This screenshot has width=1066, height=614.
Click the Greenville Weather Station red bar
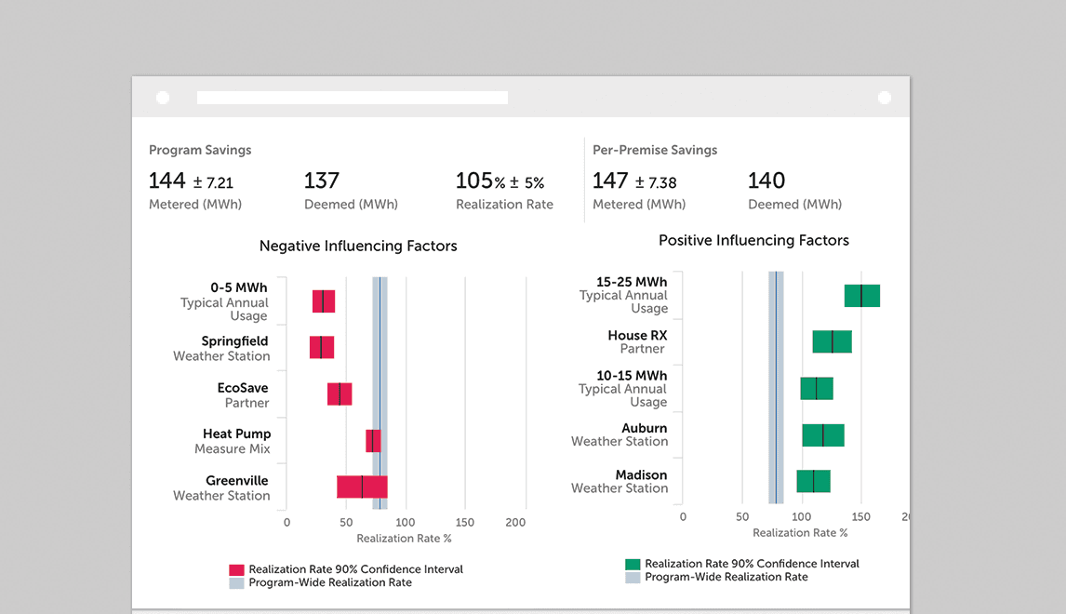[x=362, y=487]
